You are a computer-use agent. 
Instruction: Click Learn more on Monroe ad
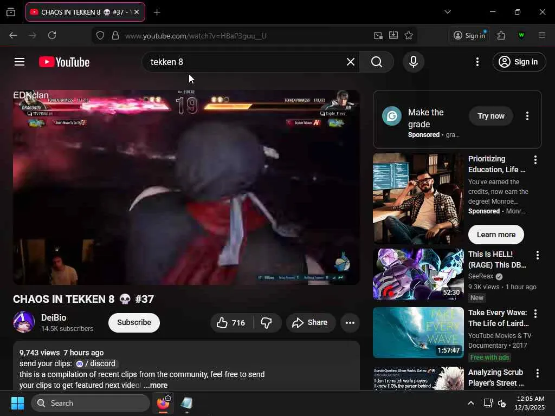click(x=496, y=235)
